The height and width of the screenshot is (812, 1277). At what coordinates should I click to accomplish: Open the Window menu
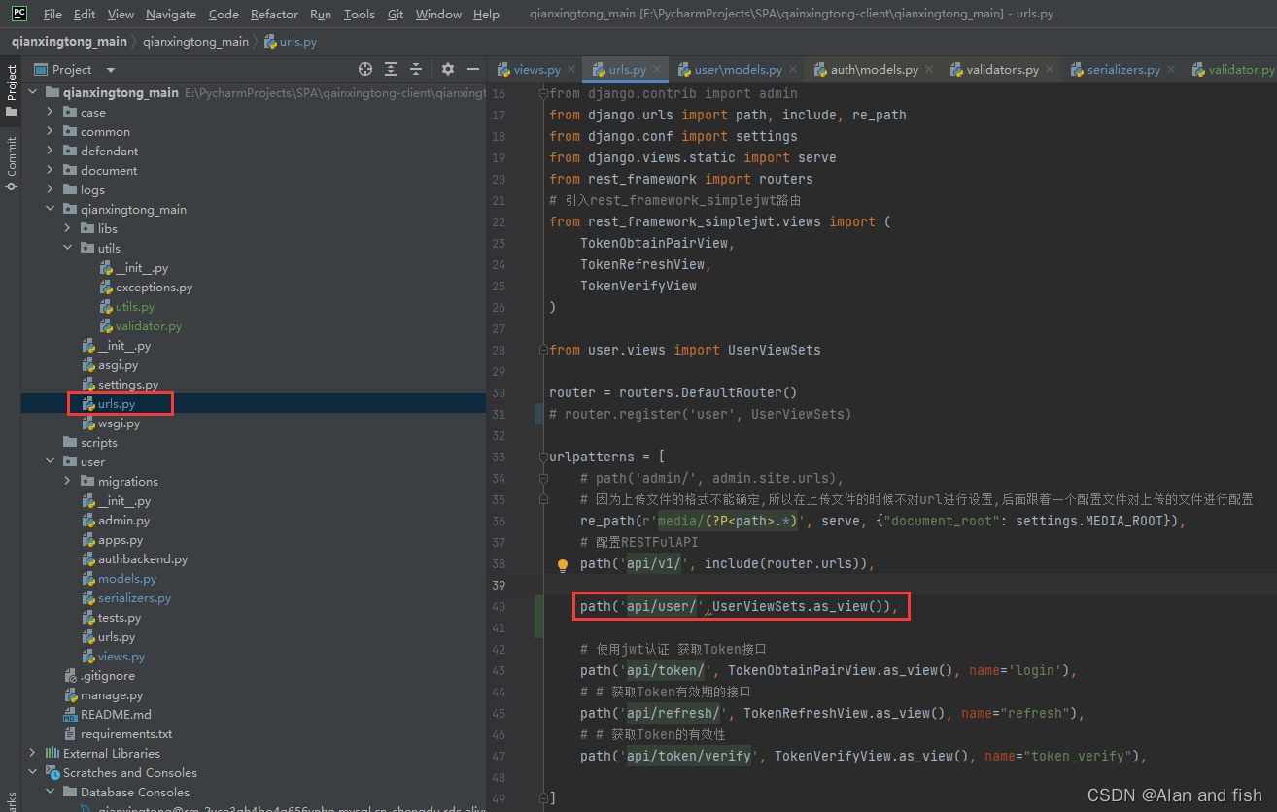click(x=438, y=15)
